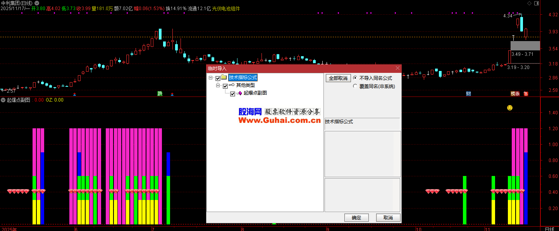This screenshot has width=559, height=231.
Task: Confirm import with the 确定 button
Action: [x=356, y=218]
